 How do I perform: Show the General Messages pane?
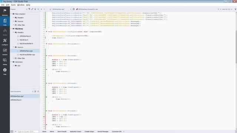point(103,132)
